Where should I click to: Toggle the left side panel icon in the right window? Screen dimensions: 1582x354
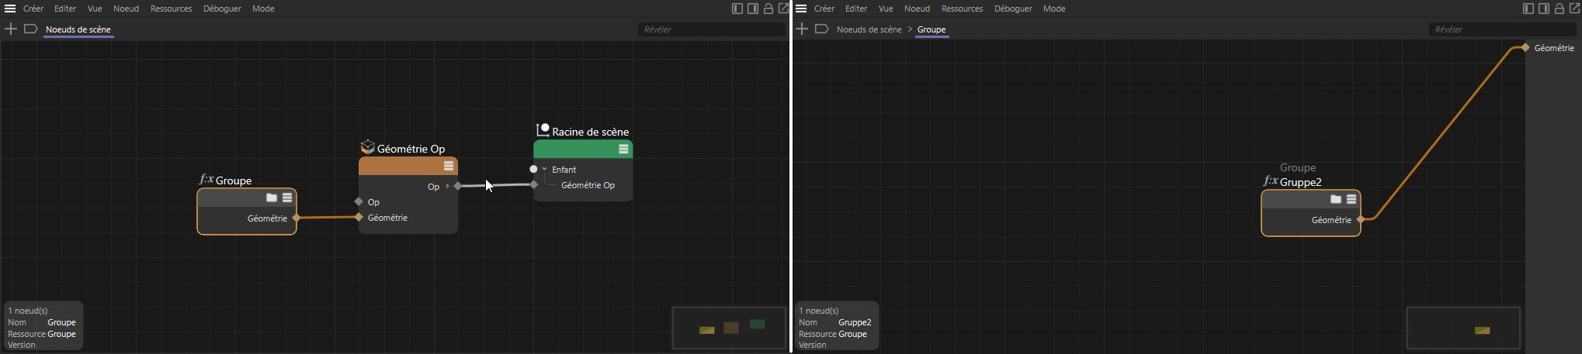click(1528, 9)
